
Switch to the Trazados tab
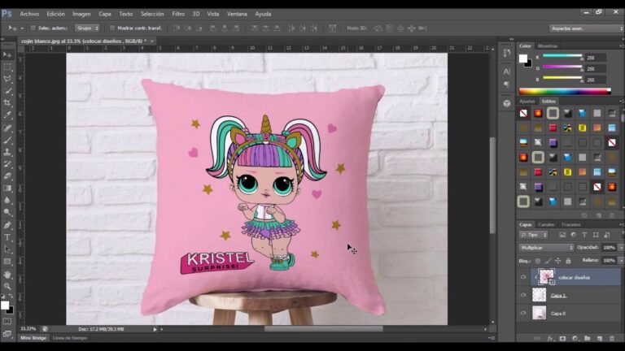coord(570,225)
